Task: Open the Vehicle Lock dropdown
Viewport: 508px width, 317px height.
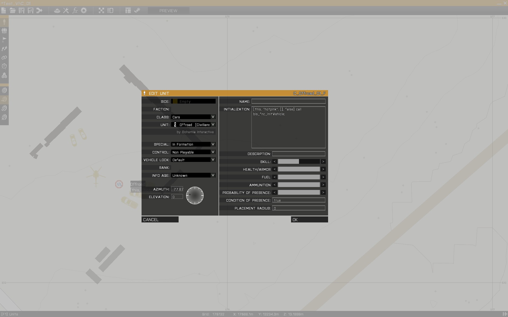Action: 193,160
